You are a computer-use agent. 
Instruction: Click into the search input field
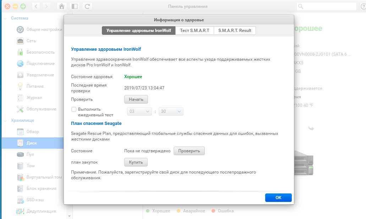point(326,6)
